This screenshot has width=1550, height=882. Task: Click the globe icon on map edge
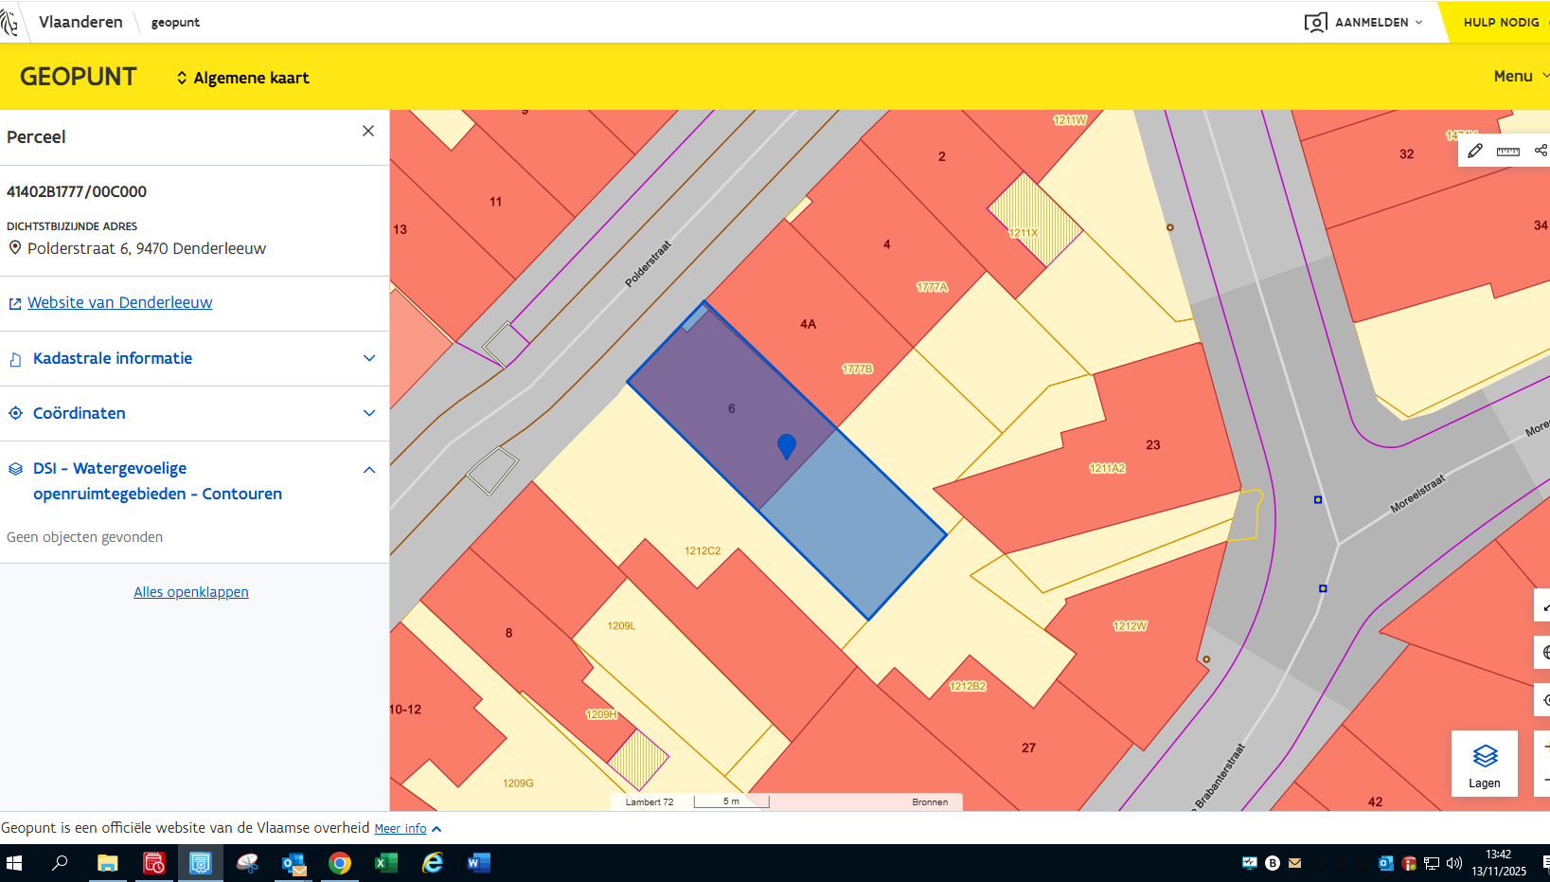click(x=1544, y=652)
